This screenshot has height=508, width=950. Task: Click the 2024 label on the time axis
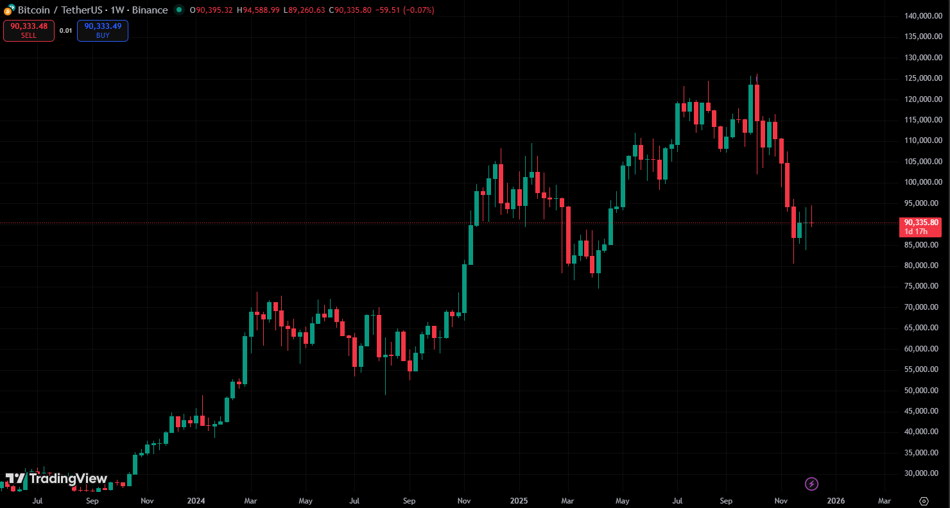click(197, 500)
